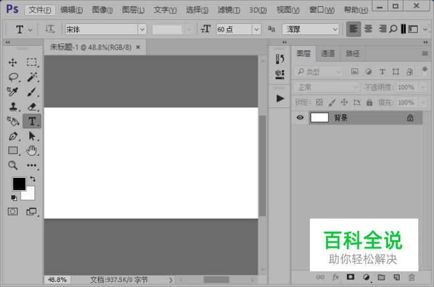Open the 3D menu
This screenshot has height=287, width=434.
tap(258, 10)
